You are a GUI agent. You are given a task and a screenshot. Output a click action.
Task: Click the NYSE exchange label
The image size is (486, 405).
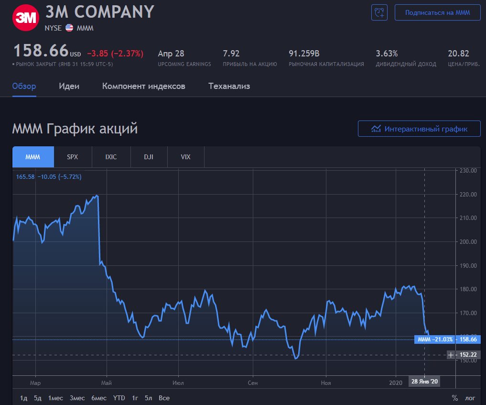(x=53, y=28)
